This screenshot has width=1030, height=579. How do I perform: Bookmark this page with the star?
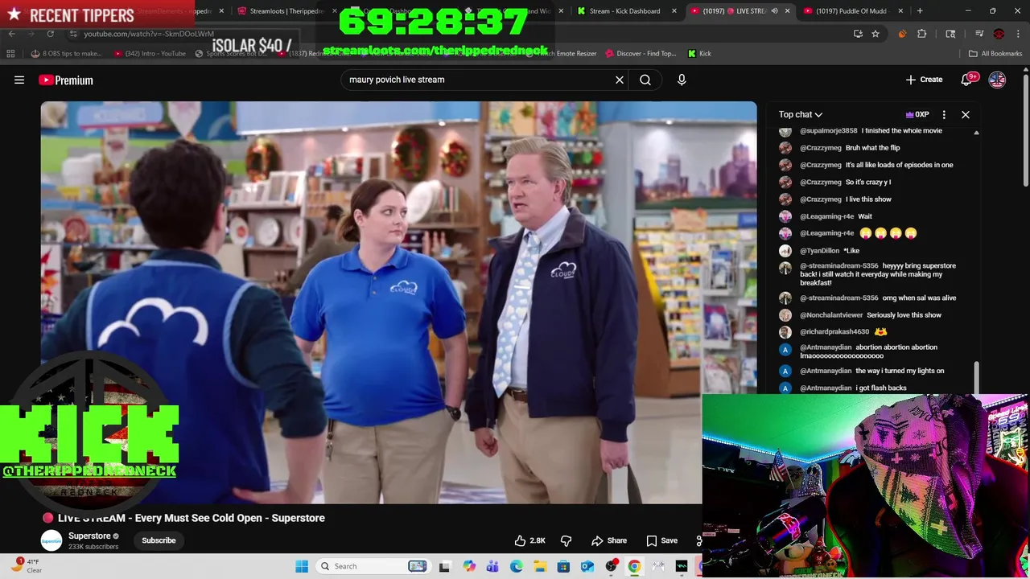click(x=875, y=34)
